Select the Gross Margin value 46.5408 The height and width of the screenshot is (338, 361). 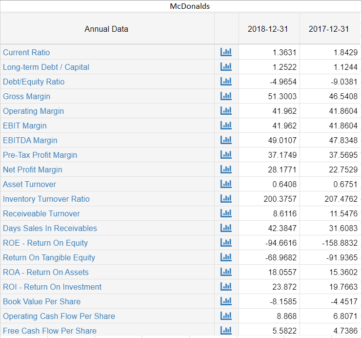343,96
